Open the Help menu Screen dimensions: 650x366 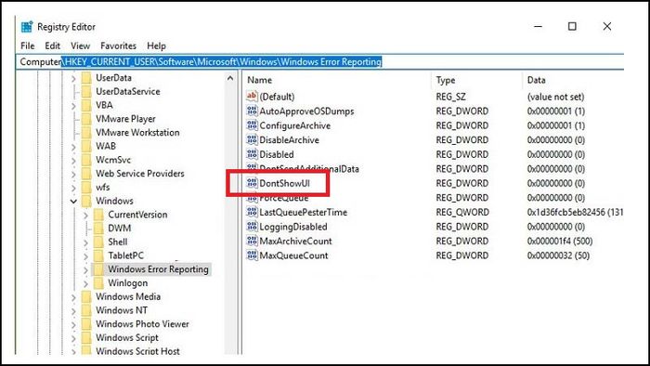click(x=156, y=46)
